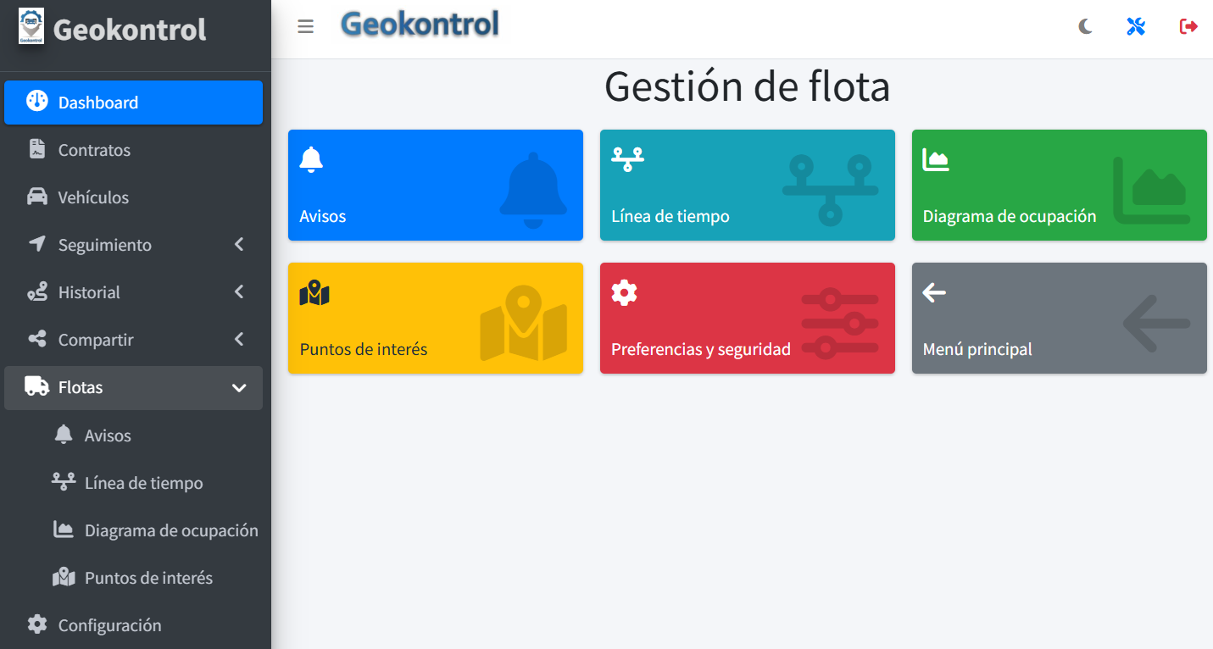
Task: Open the Avisos tile
Action: pyautogui.click(x=435, y=185)
